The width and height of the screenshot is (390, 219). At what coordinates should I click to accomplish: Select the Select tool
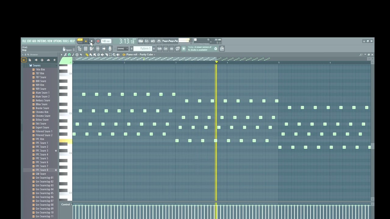pyautogui.click(x=110, y=55)
